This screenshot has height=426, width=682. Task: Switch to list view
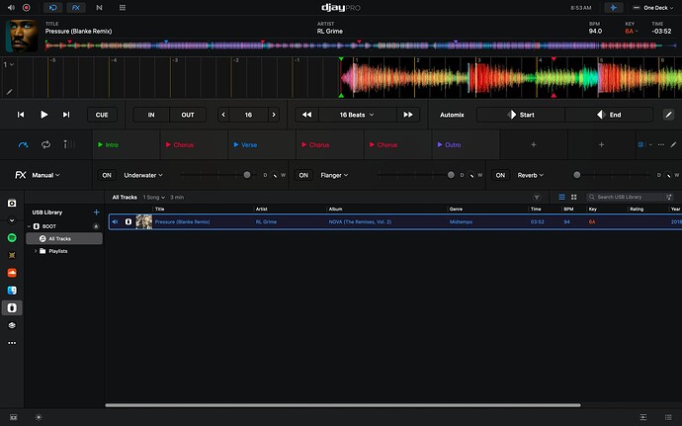[561, 197]
